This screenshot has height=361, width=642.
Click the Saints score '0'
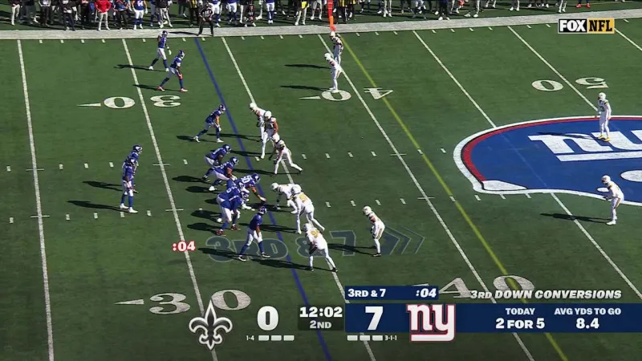coord(268,318)
